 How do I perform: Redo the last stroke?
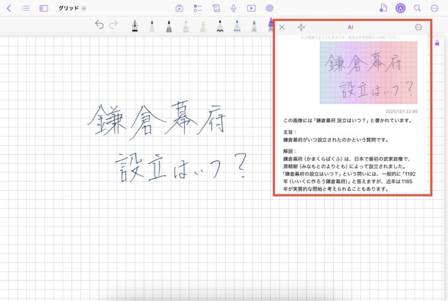tap(114, 25)
